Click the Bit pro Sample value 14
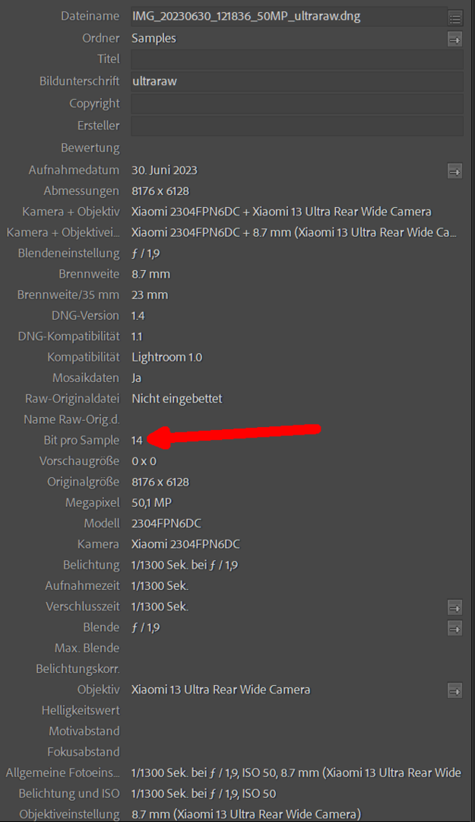The image size is (475, 822). [137, 440]
